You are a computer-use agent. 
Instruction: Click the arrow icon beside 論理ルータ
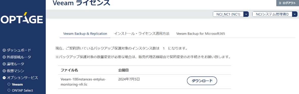4,64
